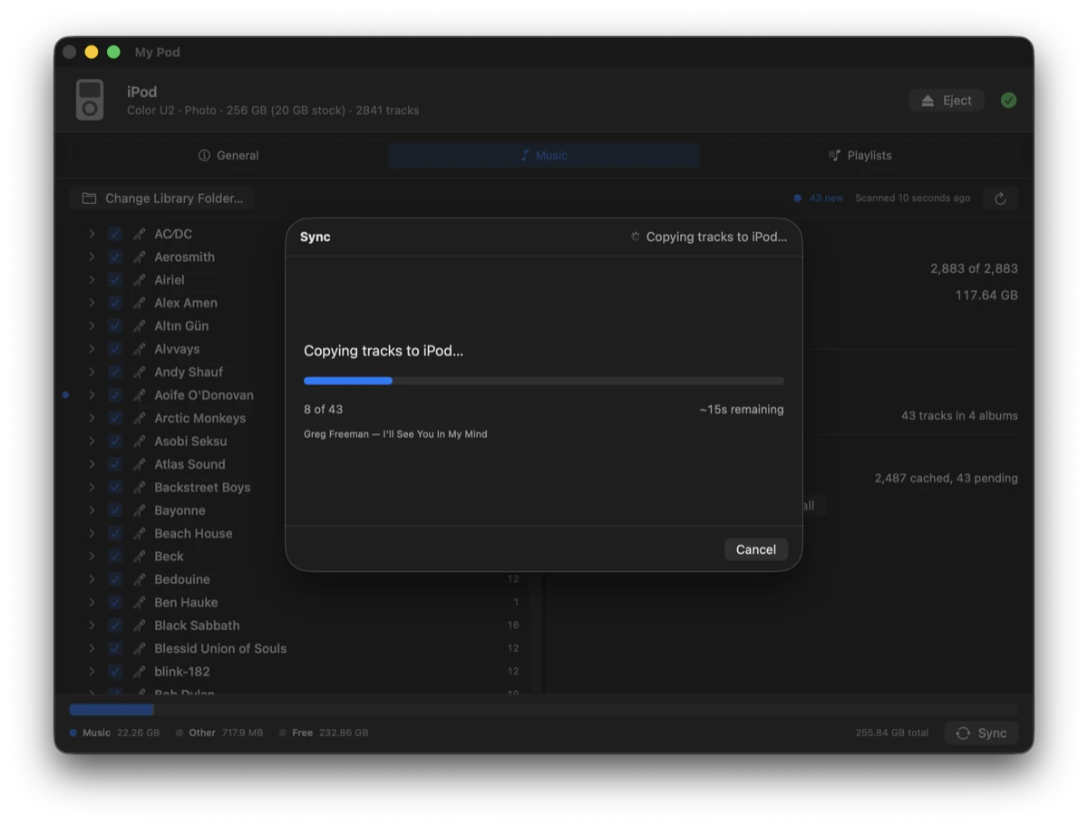Click the artist icon beside AC/DC
Screen dimensions: 1088x825
click(x=139, y=234)
